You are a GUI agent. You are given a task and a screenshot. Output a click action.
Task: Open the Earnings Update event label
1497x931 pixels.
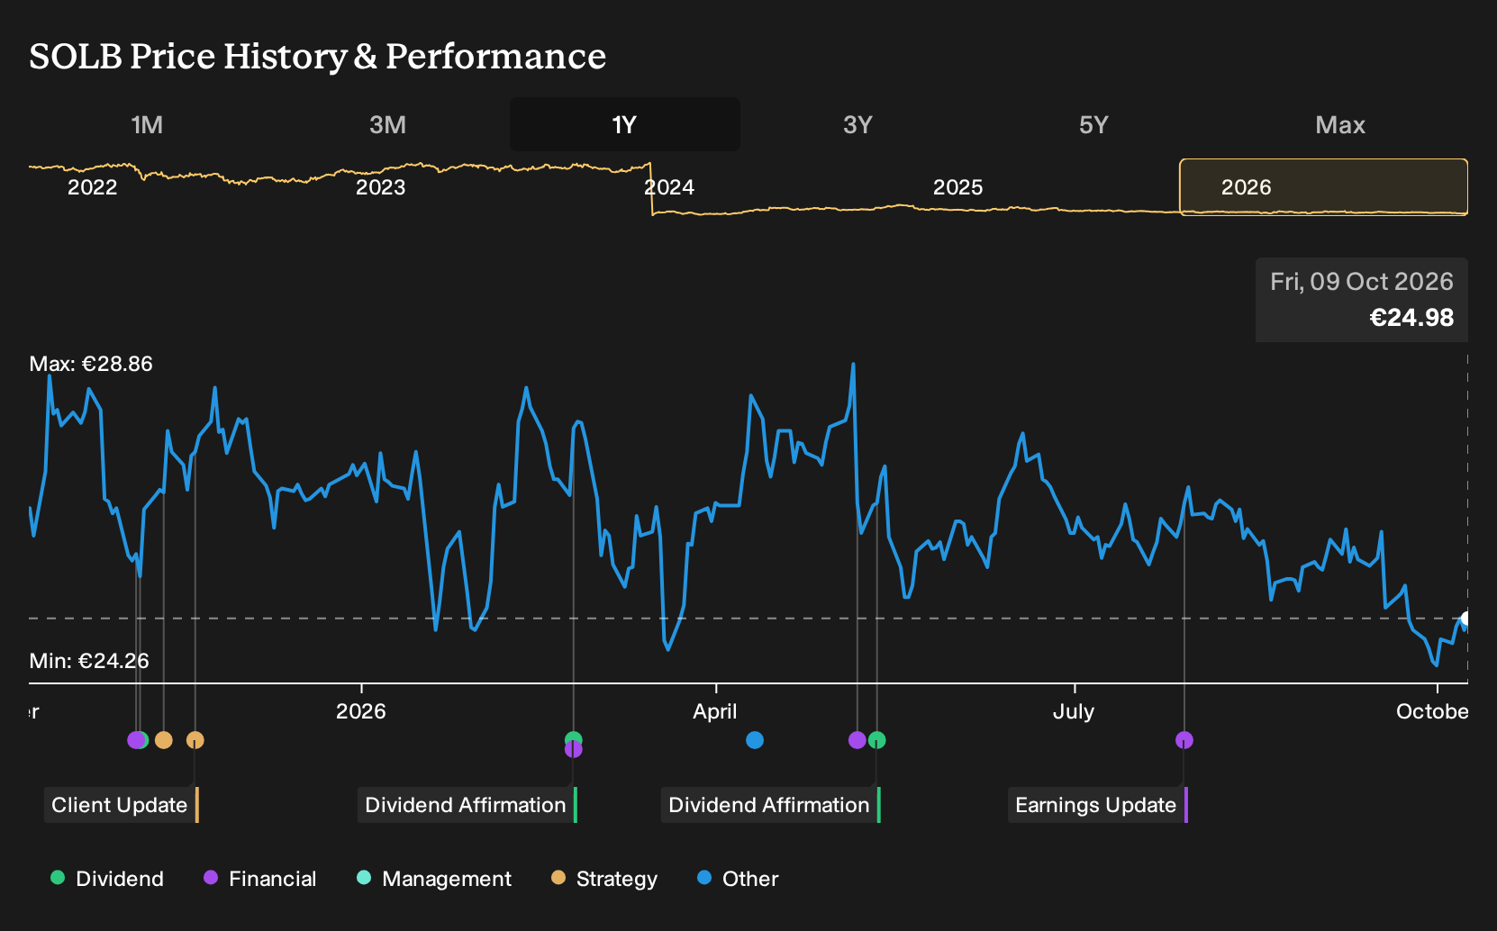click(x=1097, y=805)
